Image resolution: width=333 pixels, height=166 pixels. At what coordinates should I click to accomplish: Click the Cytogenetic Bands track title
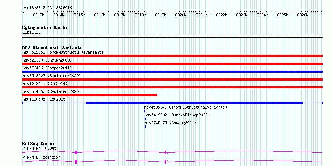pos(45,28)
